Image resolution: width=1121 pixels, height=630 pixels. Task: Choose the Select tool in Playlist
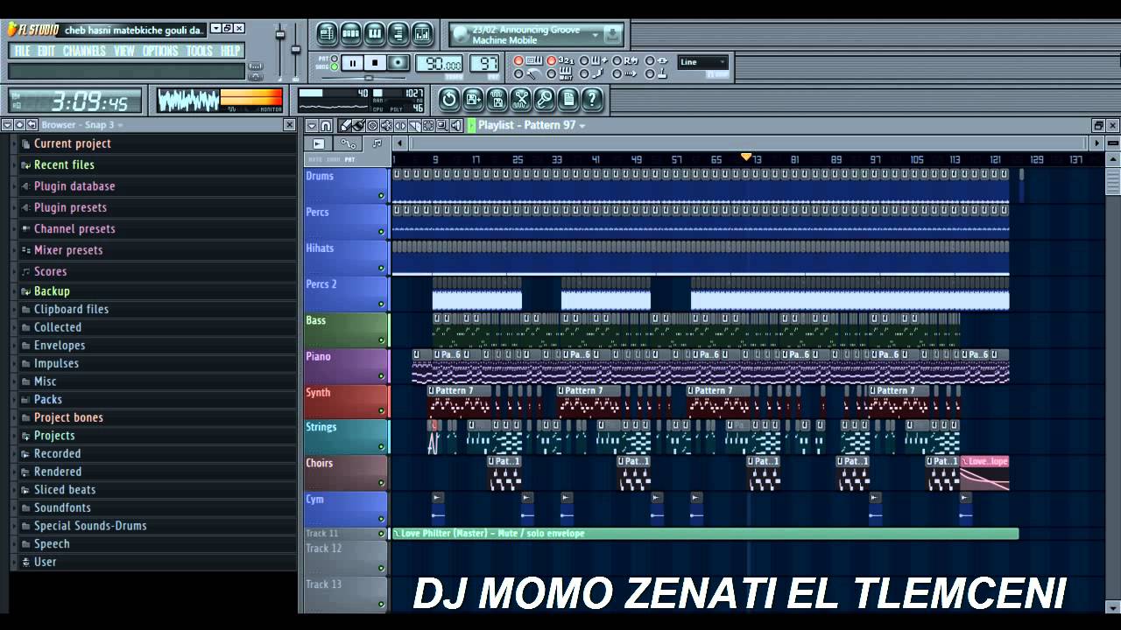click(428, 126)
